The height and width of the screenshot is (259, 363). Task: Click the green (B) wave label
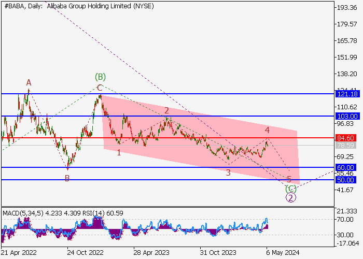100,77
